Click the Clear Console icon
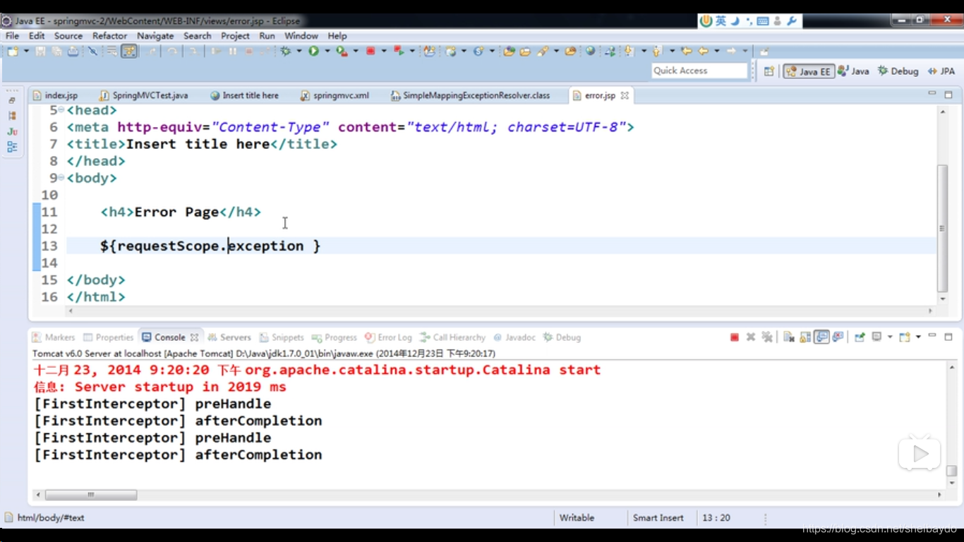Screen dimensions: 964x542 coord(789,337)
